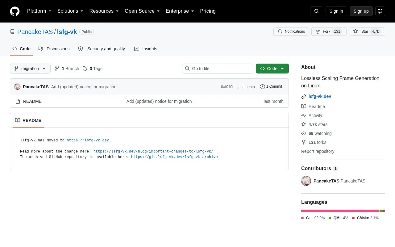Open the lsfg-vk.dev website link in About
The height and width of the screenshot is (247, 395).
pos(320,96)
